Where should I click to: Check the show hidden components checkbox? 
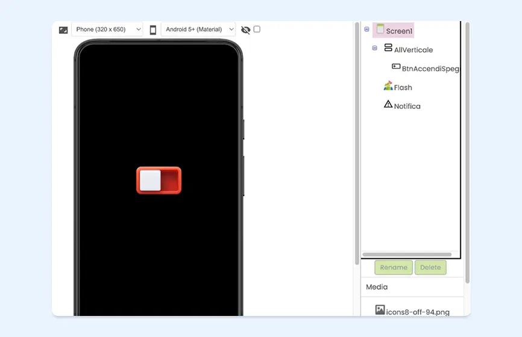[x=257, y=29]
